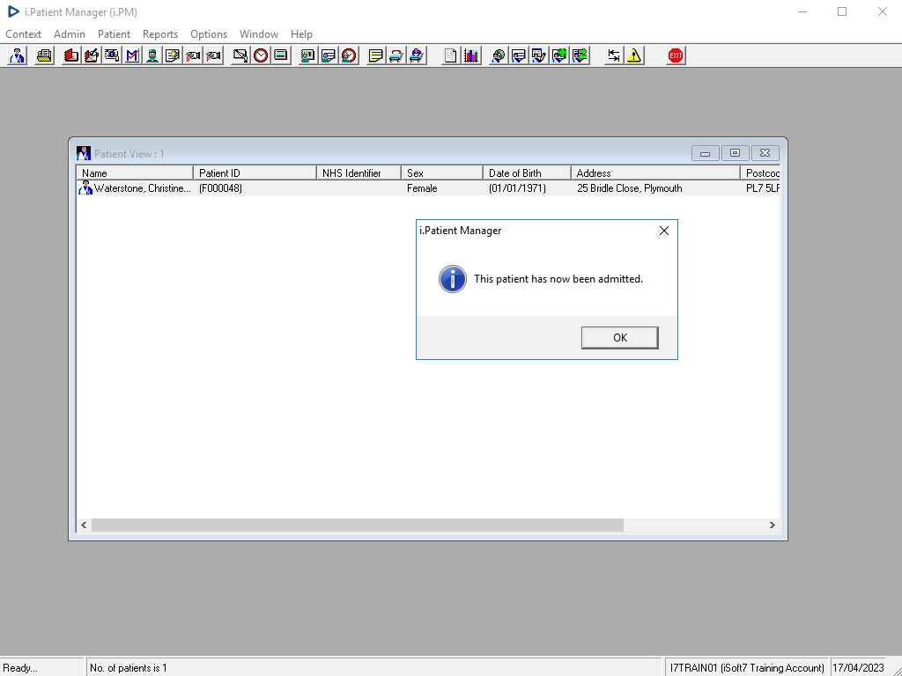
Task: Click the 25 Bridle Close, Plymouth address
Action: 629,188
